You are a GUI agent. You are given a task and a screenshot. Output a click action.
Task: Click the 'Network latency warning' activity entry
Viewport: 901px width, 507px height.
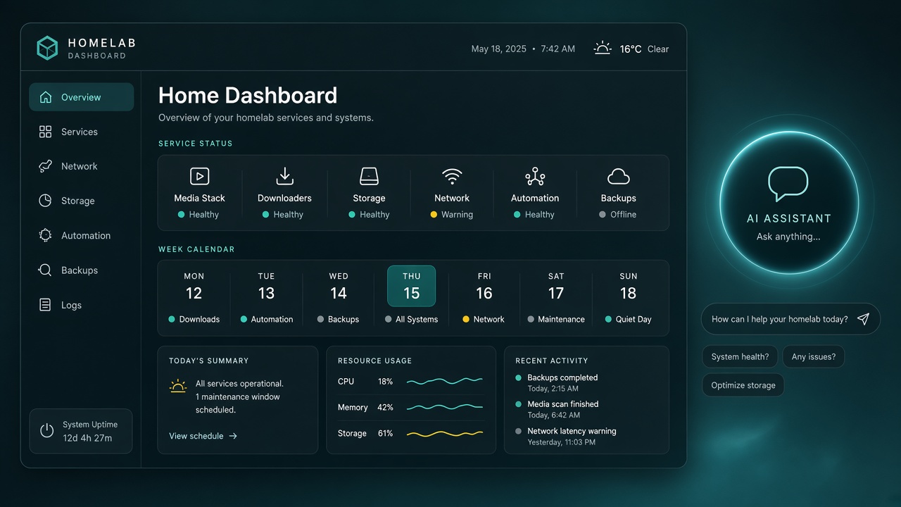566,436
